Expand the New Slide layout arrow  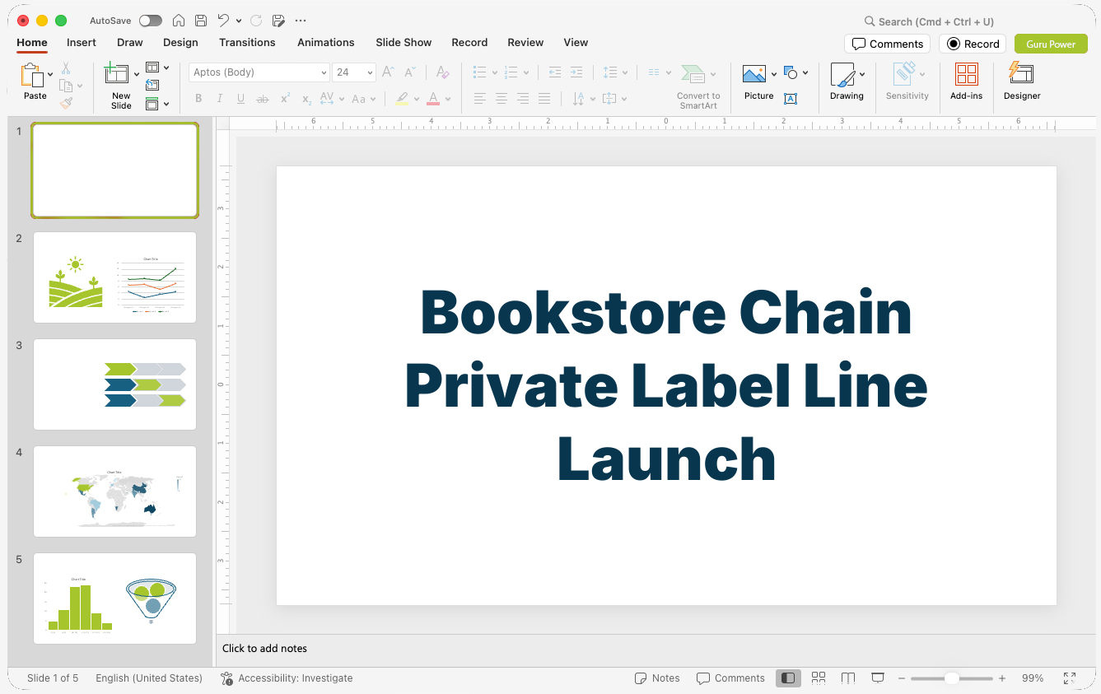(x=136, y=74)
